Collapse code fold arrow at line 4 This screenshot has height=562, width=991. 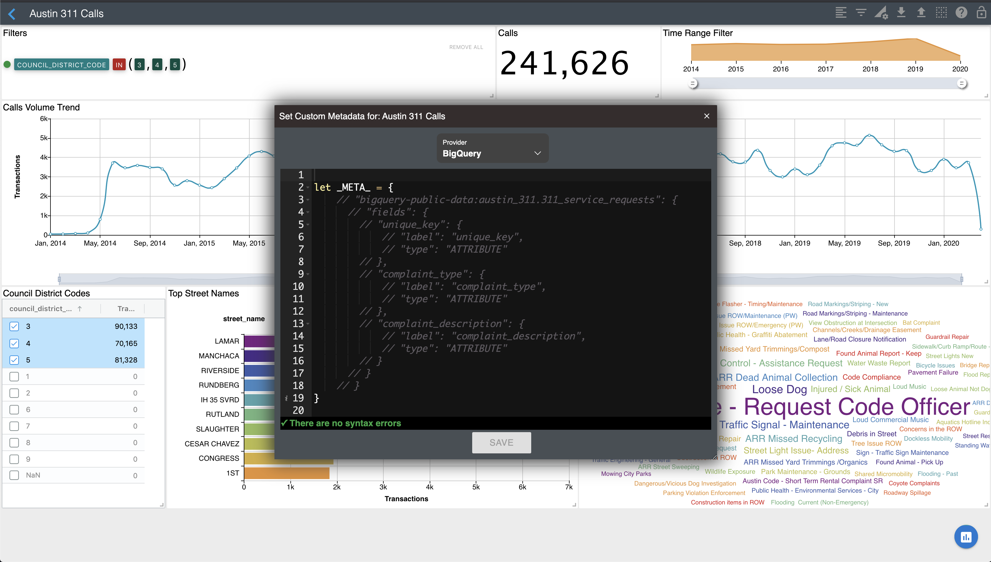(308, 212)
